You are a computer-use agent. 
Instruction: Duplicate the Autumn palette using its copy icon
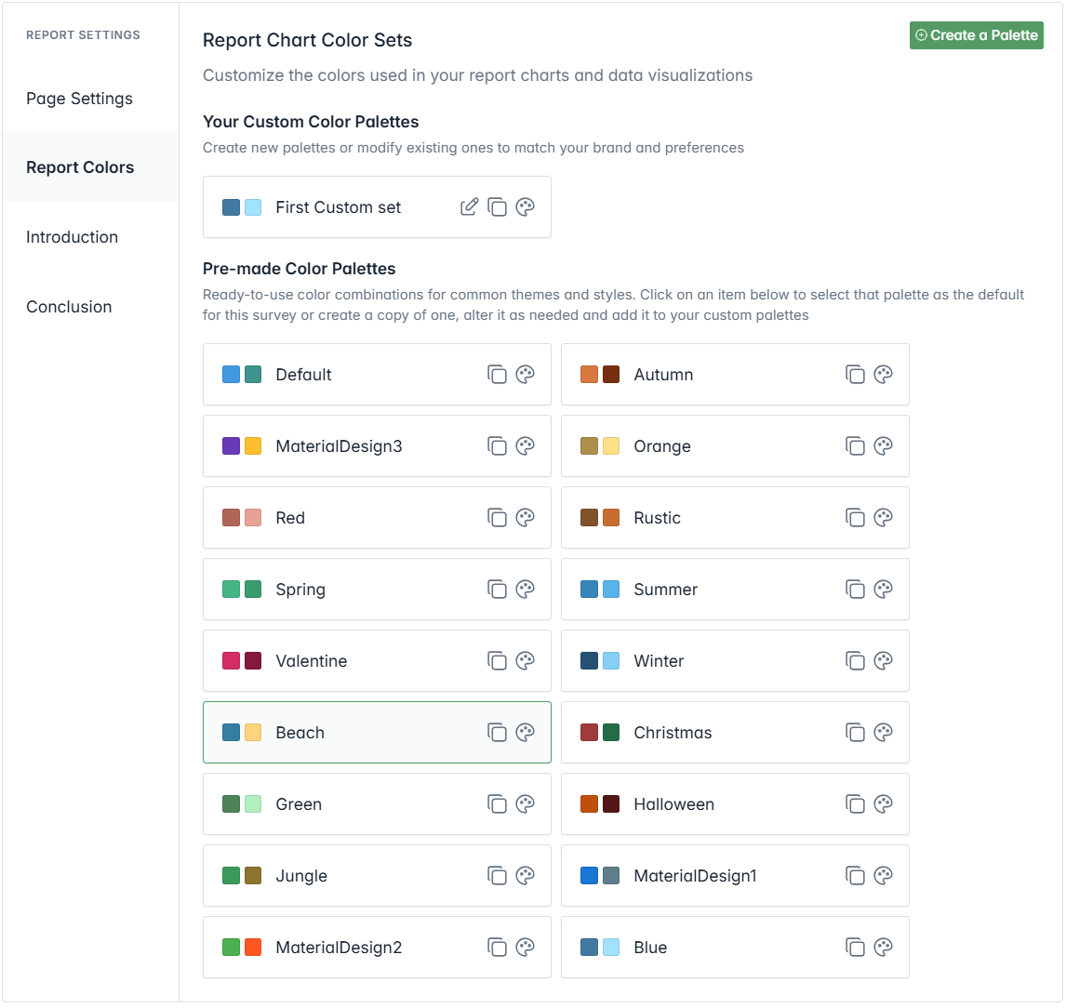pyautogui.click(x=855, y=375)
